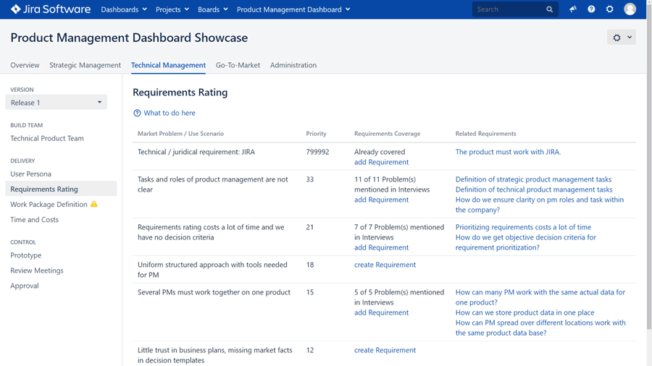The width and height of the screenshot is (652, 366).
Task: Switch to the Go-To-Market tab
Action: [x=238, y=65]
